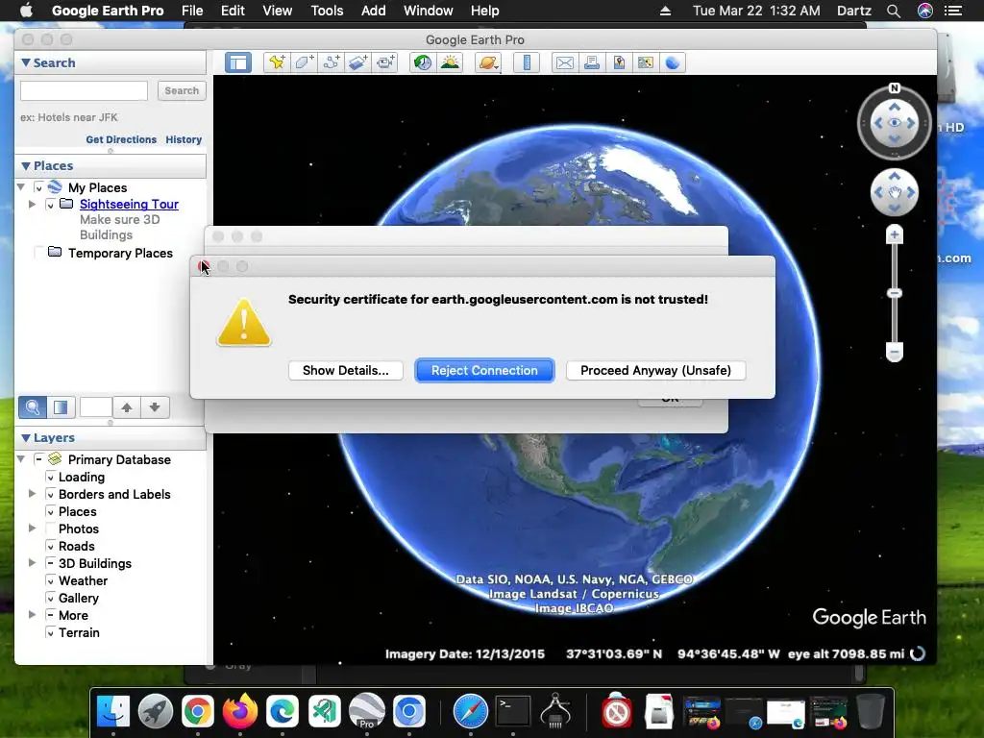Add an image overlay from the toolbar
This screenshot has width=984, height=738.
[x=358, y=62]
